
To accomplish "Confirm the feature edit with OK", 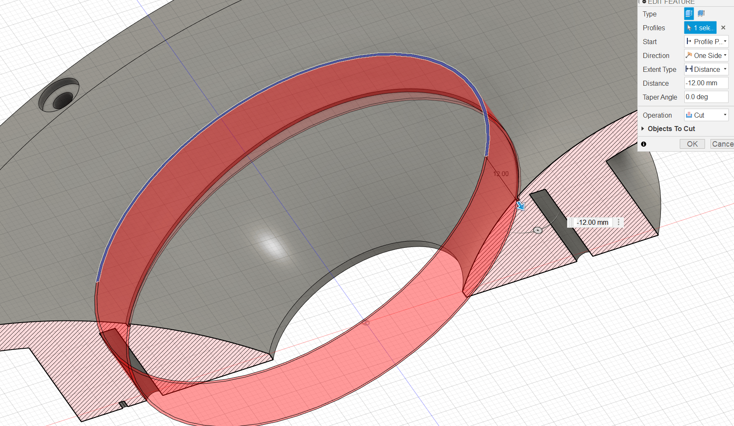I will click(x=692, y=144).
